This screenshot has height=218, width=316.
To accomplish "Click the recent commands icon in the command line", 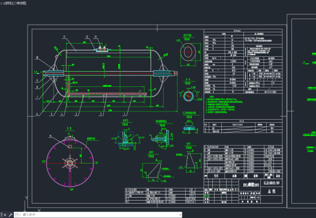I will [17, 215].
